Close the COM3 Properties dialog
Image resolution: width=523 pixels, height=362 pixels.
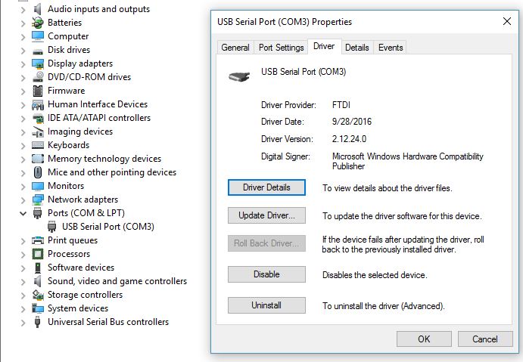pyautogui.click(x=507, y=21)
